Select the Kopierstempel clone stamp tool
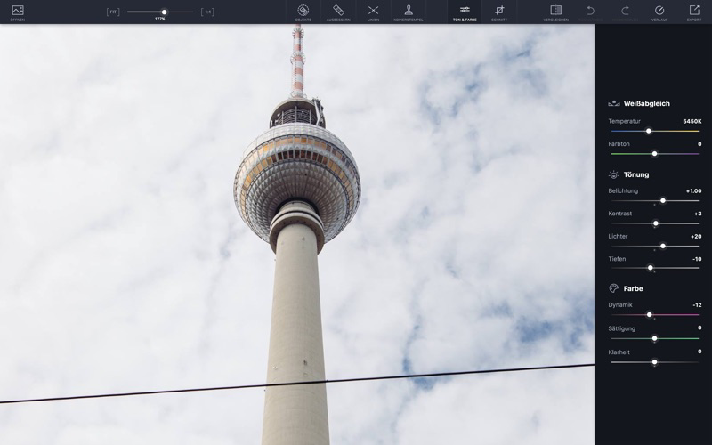This screenshot has height=445, width=712. pyautogui.click(x=409, y=12)
